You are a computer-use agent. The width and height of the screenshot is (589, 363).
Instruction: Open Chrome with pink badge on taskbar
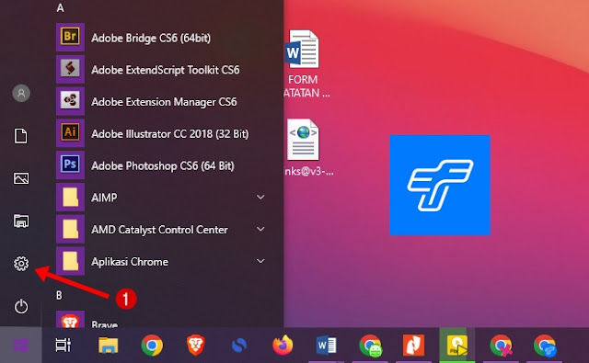point(501,346)
